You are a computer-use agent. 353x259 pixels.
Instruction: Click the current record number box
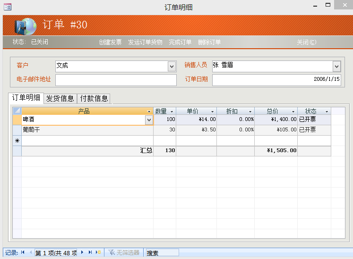56,253
